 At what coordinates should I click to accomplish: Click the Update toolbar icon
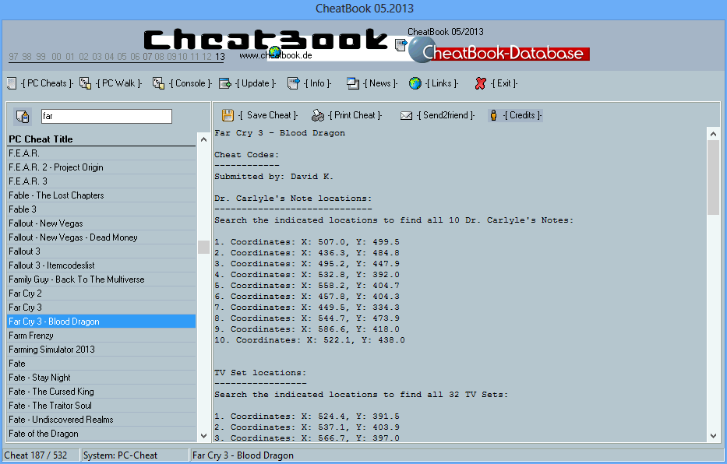pos(225,83)
